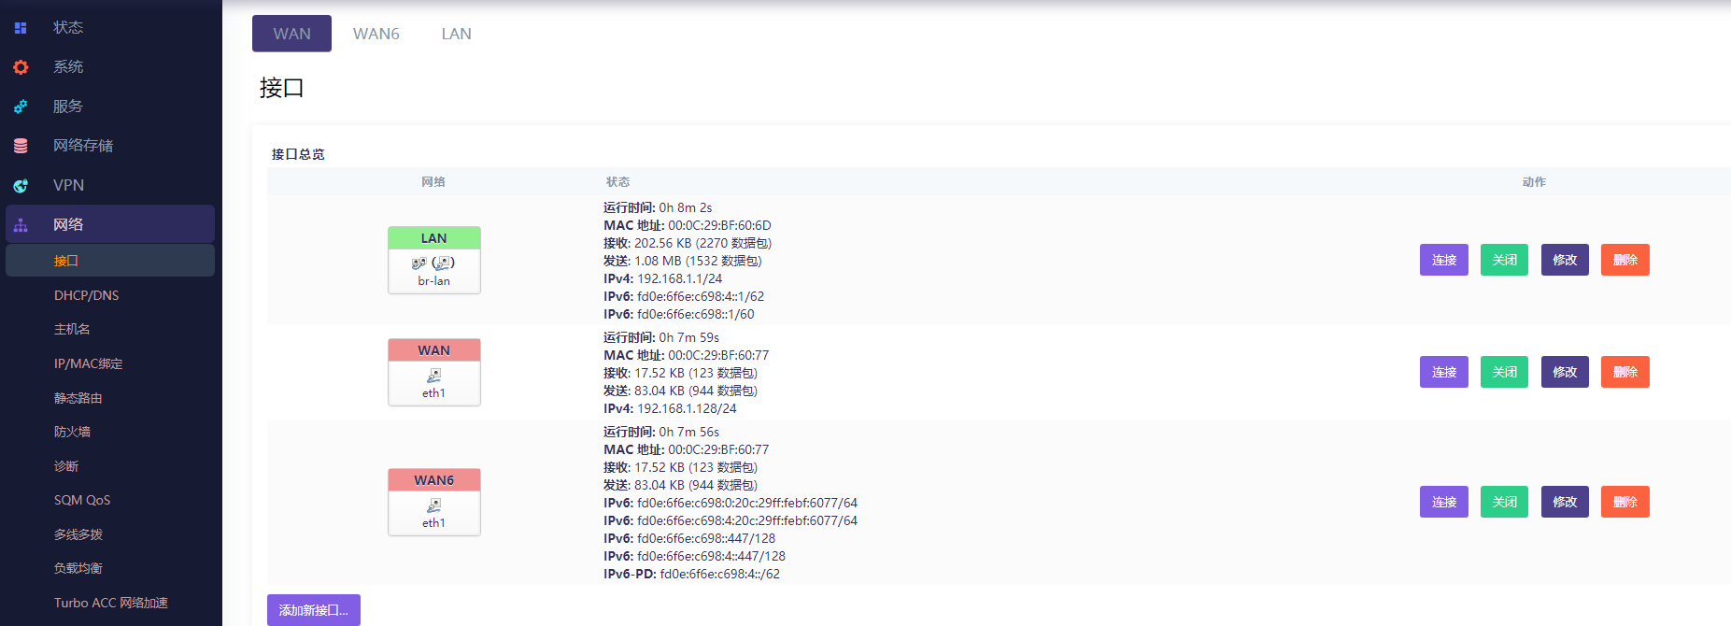Switch to the WAN6 tab

click(x=376, y=34)
